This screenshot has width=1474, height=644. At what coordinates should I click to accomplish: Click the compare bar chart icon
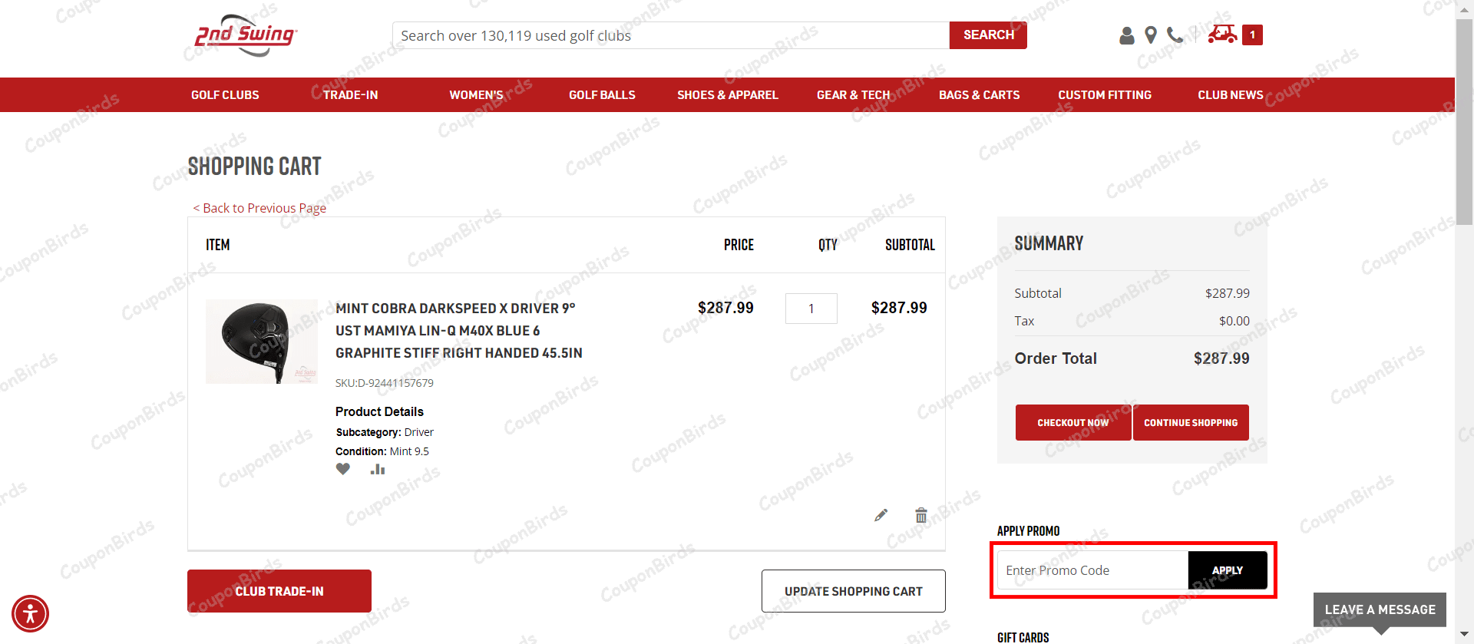point(378,469)
